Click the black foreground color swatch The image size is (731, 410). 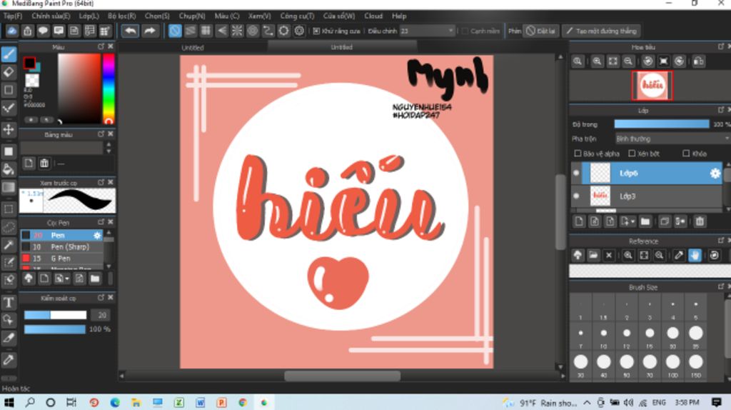coord(29,63)
